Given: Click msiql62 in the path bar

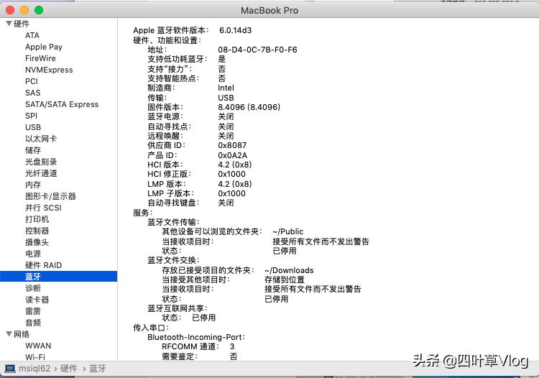Looking at the screenshot, I should 34,369.
